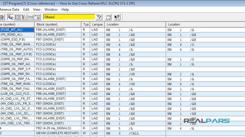Click the Print toolbar icon
This screenshot has width=245, height=137.
pos(2,17)
